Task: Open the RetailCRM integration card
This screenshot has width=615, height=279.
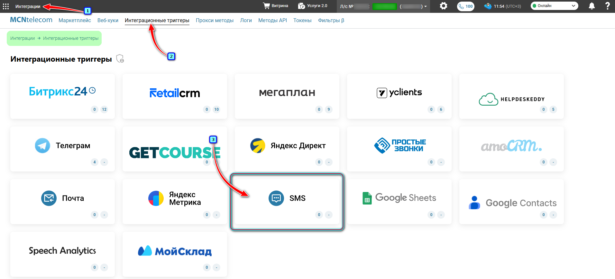Action: click(x=175, y=96)
